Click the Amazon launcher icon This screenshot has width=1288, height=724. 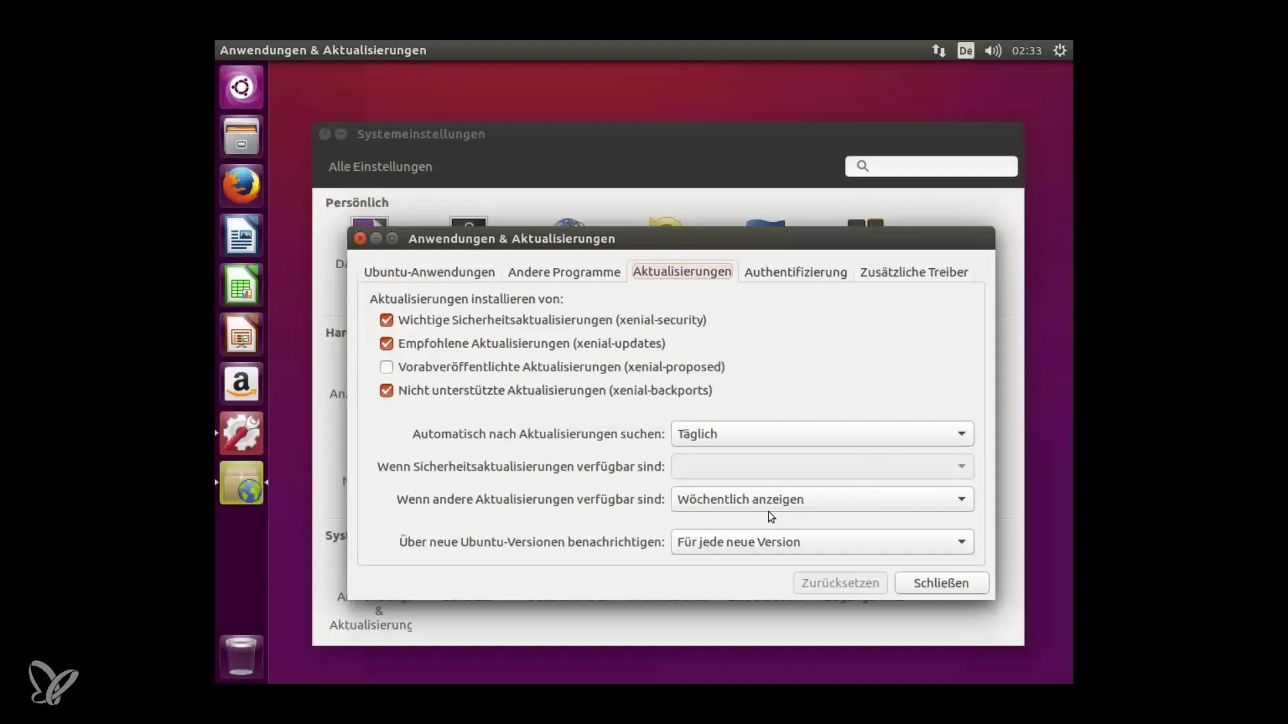[241, 384]
